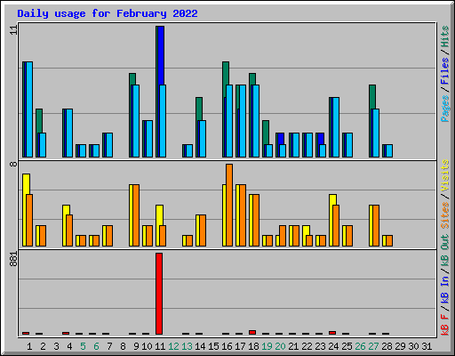455x356 pixels.
Task: Click the green weekend day label "13"
Action: coord(187,346)
